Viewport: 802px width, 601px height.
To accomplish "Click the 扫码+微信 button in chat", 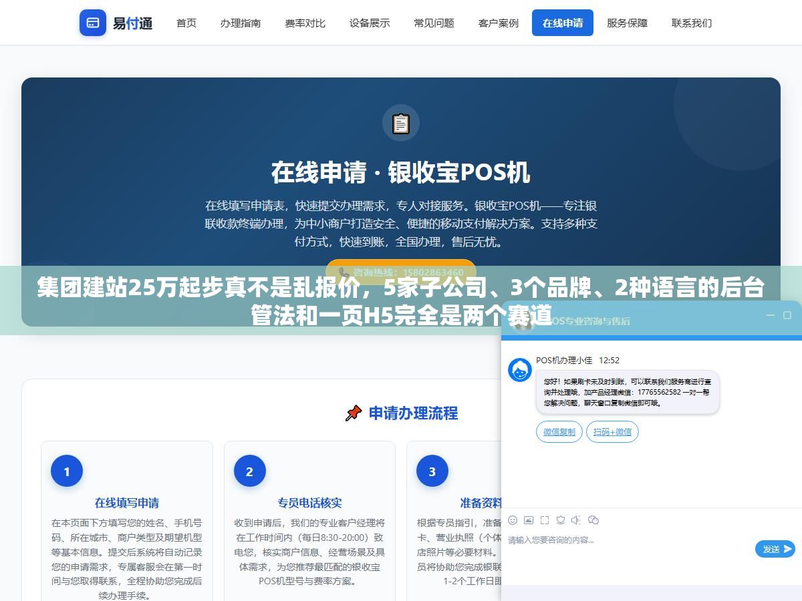I will point(612,432).
